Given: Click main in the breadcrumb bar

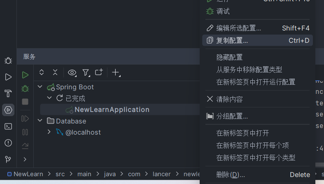Looking at the screenshot, I should tap(84, 174).
